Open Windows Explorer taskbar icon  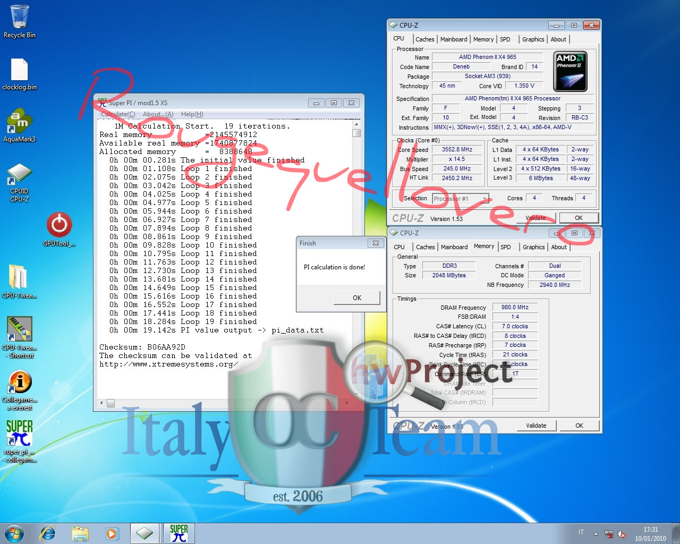80,533
